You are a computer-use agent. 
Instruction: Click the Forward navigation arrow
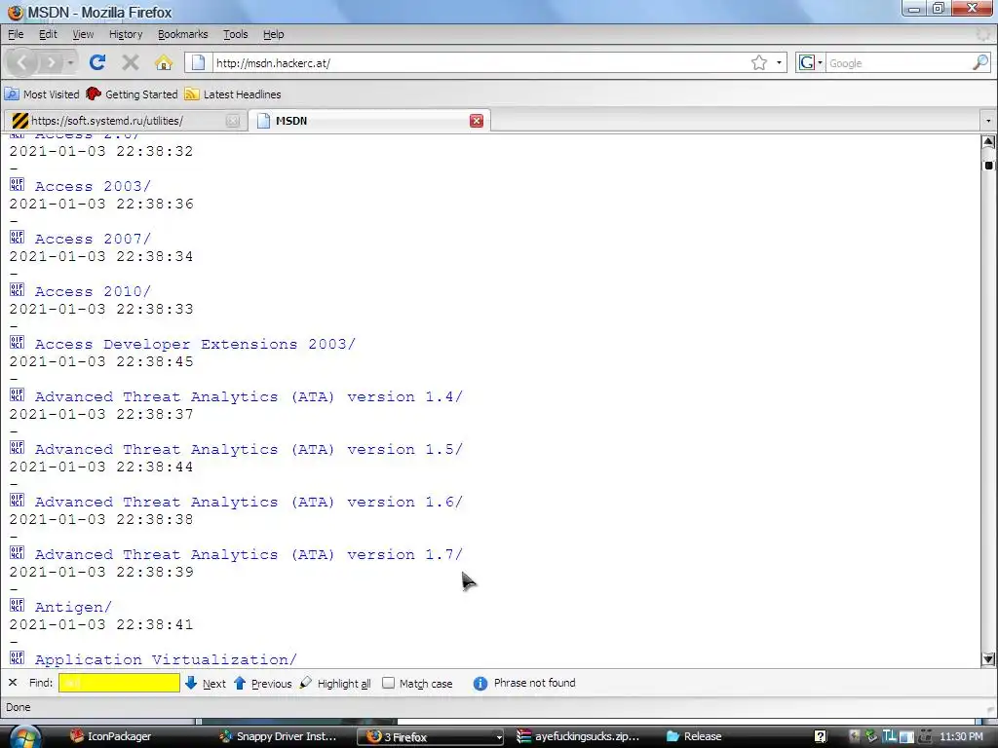click(52, 62)
